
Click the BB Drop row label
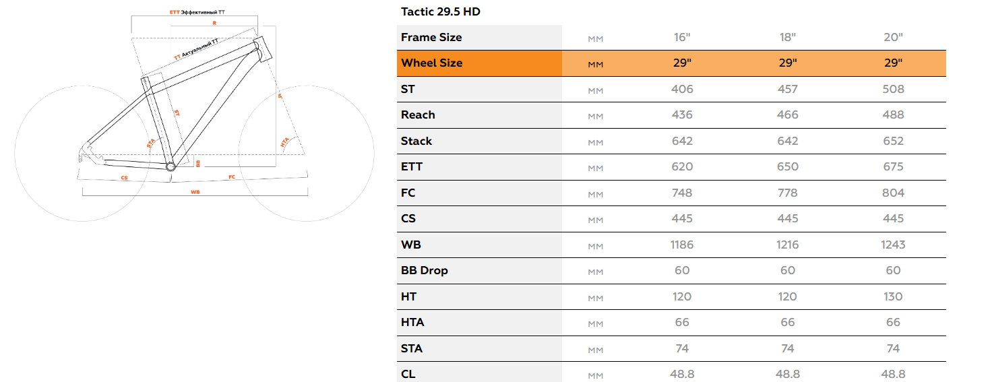point(425,271)
